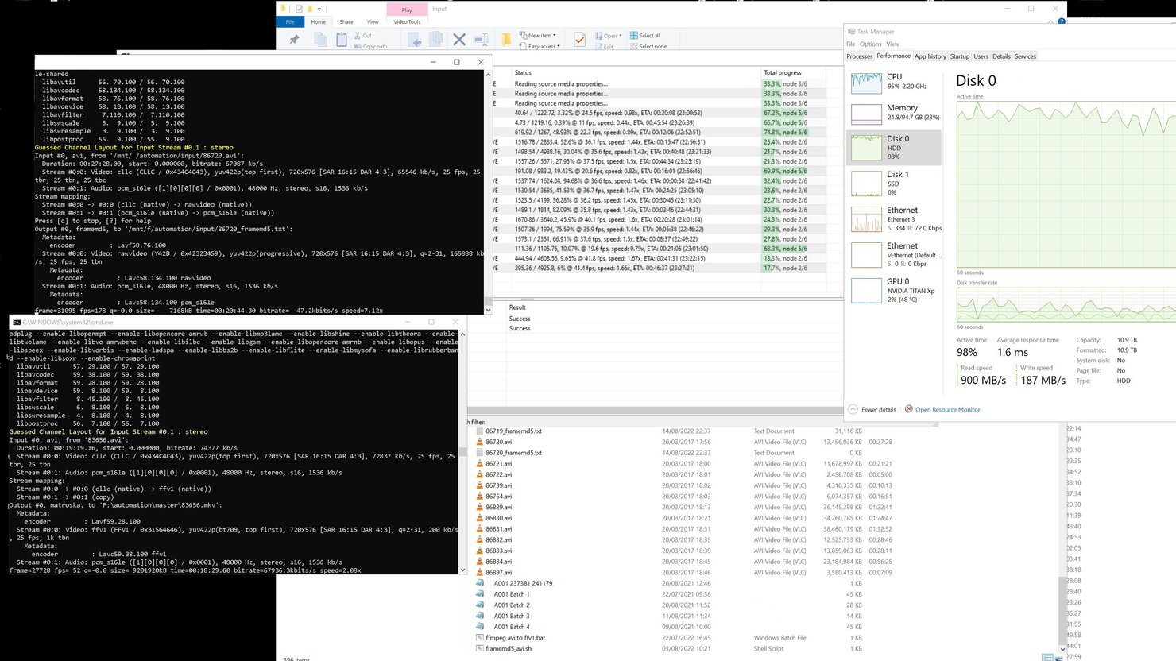Switch to the Processes tab in Task Manager
The image size is (1176, 661).
[x=859, y=56]
